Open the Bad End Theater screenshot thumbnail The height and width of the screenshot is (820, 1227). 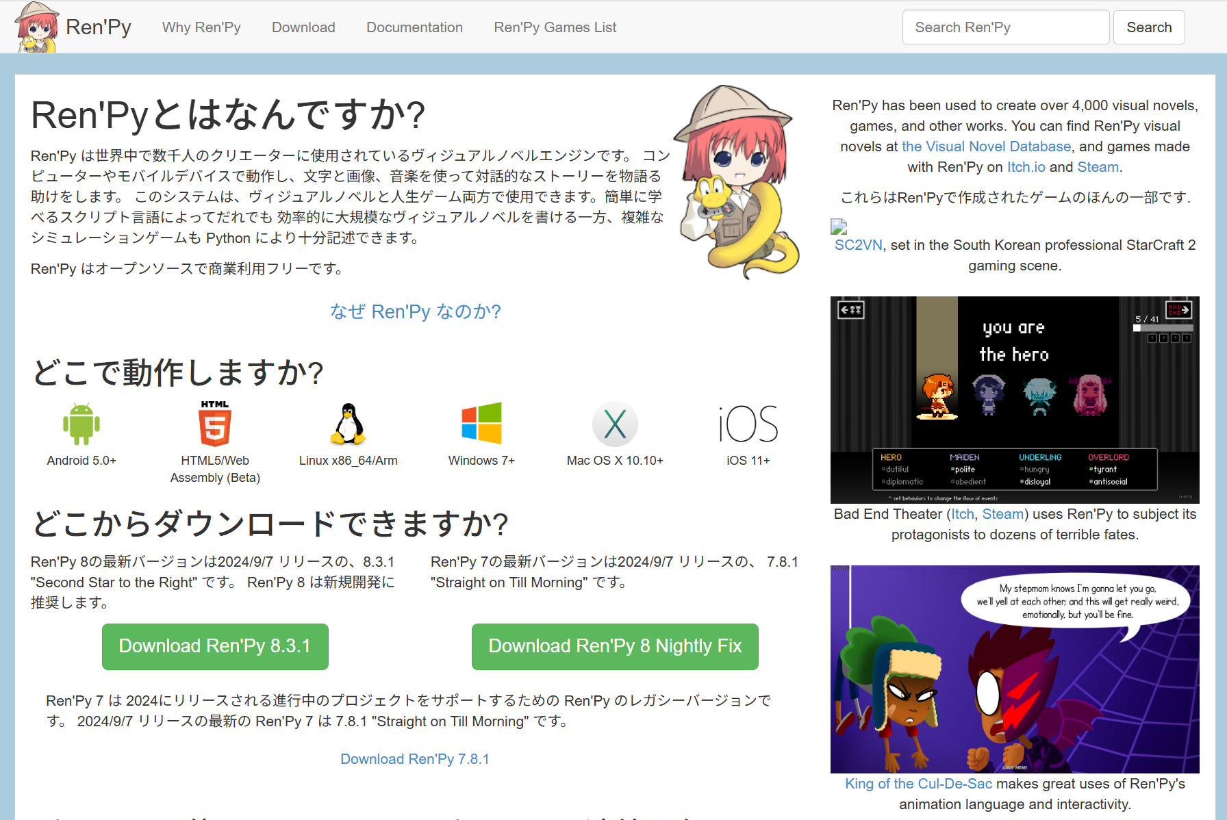point(1015,400)
